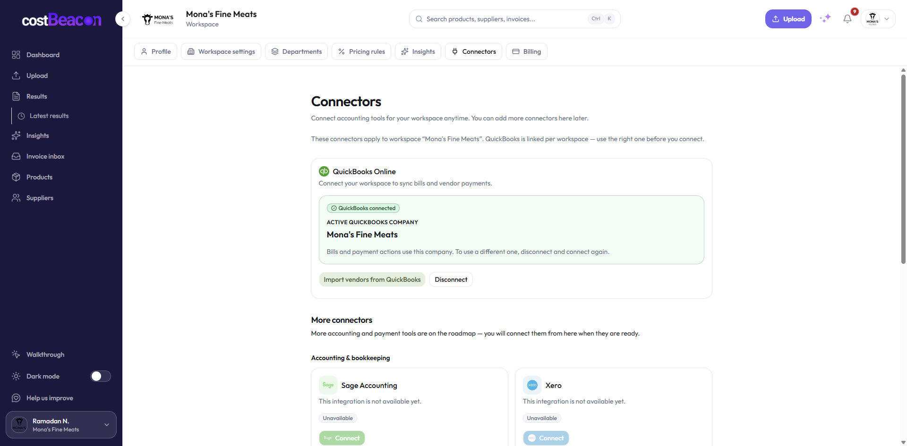Click the sidebar Upload arrow icon

[x=16, y=76]
